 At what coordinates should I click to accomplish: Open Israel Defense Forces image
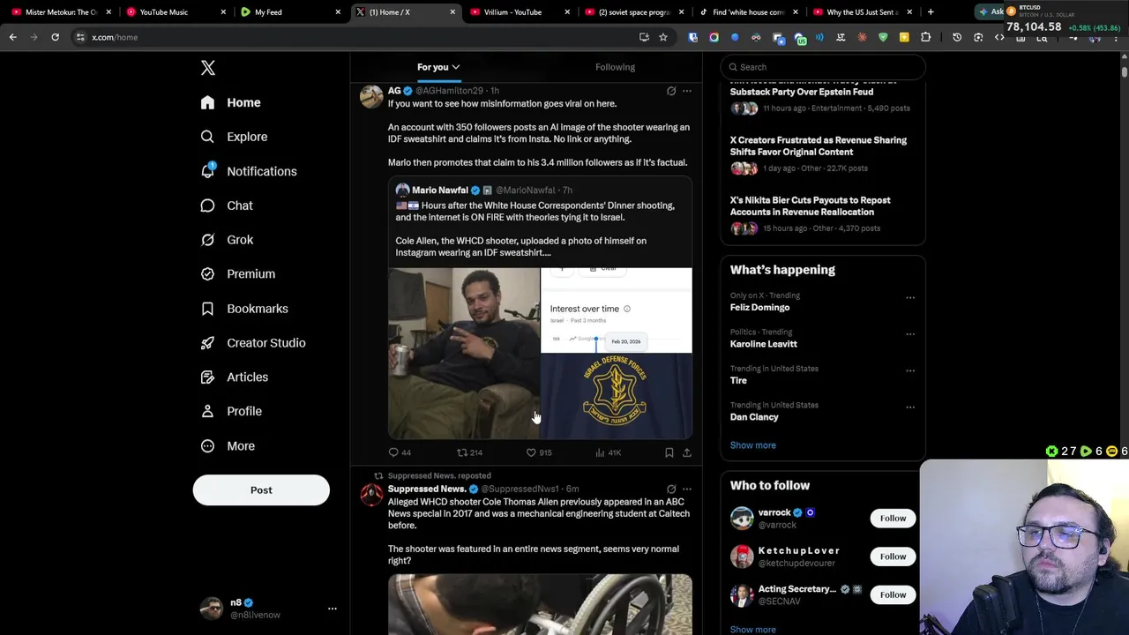pos(617,397)
